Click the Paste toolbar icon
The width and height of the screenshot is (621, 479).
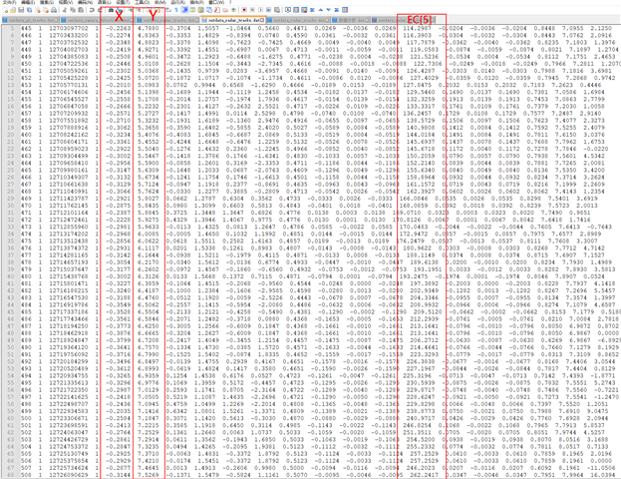pyautogui.click(x=81, y=10)
